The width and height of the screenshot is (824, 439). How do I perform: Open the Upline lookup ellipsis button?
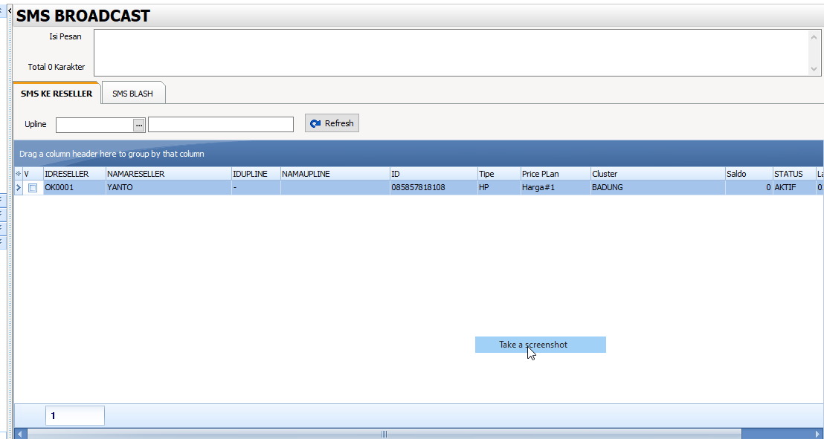point(139,125)
